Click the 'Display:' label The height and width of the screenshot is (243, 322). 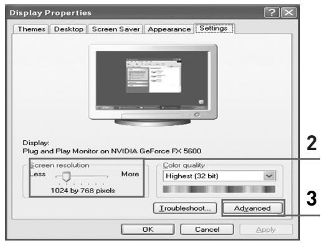[36, 143]
